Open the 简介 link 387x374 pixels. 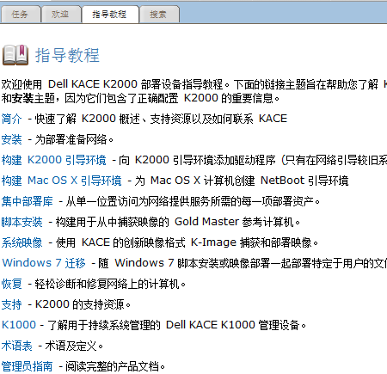(x=11, y=119)
